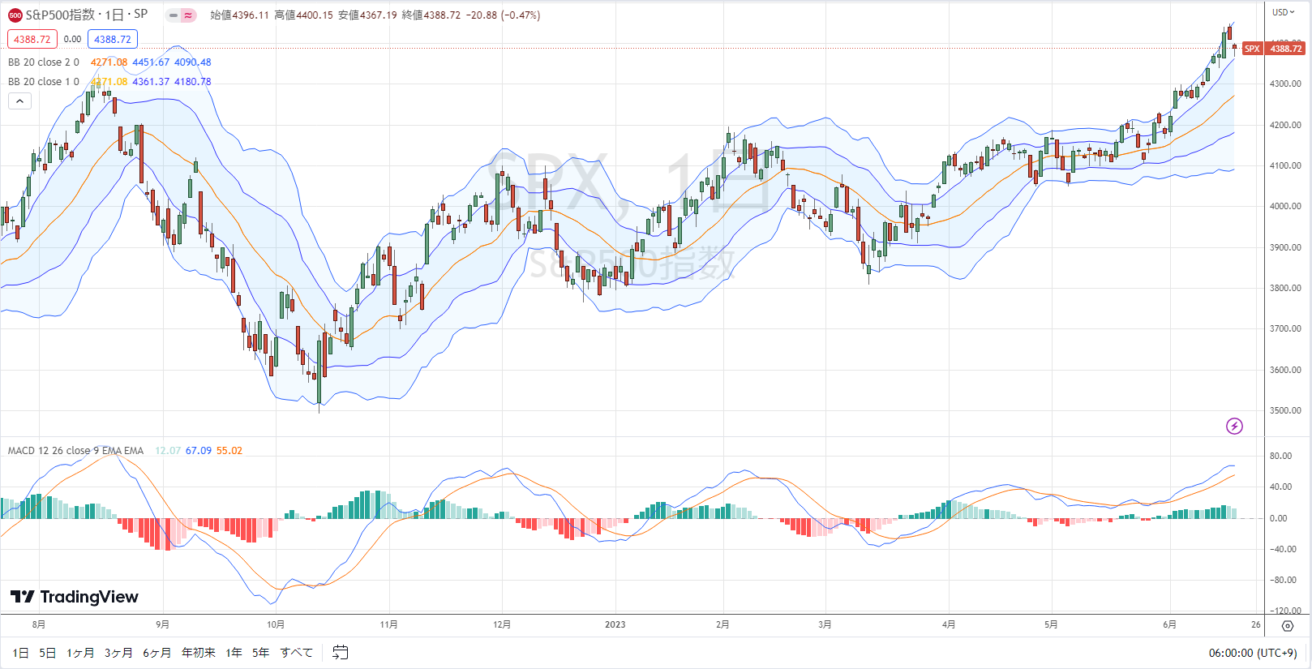Click the 高値4400.15 high value
Viewport: 1312px width, 669px height.
(x=303, y=15)
